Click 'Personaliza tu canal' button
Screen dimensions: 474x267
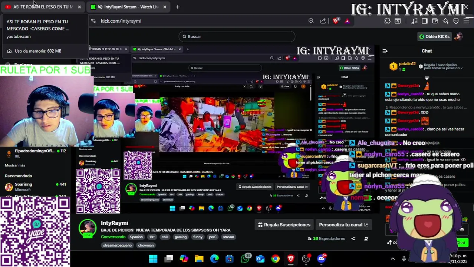tap(343, 225)
